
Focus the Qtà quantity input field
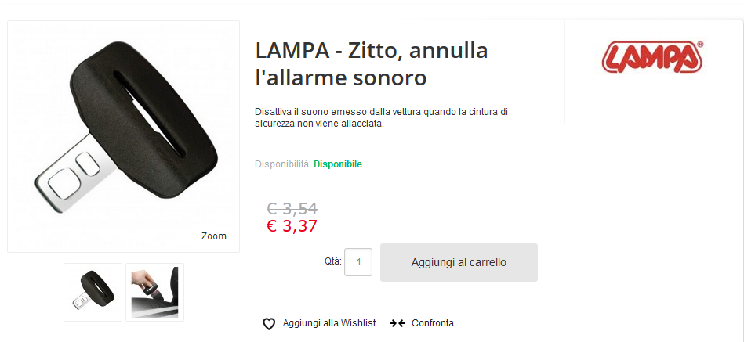click(x=358, y=262)
